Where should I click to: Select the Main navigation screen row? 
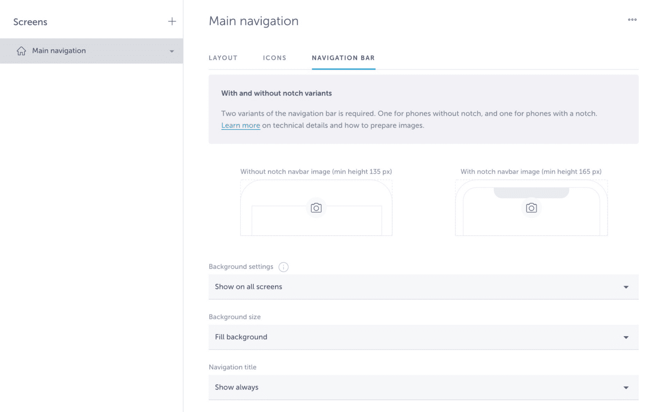pos(91,51)
